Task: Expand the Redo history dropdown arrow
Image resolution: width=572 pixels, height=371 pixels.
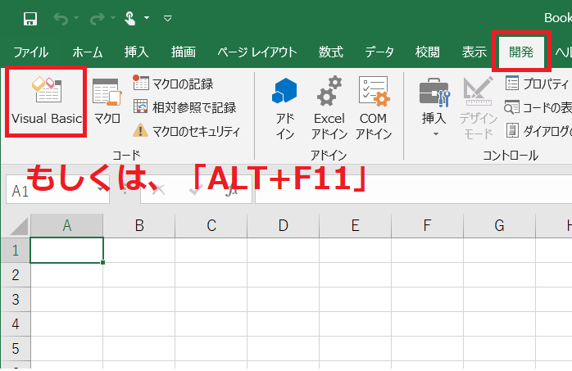Action: [113, 17]
